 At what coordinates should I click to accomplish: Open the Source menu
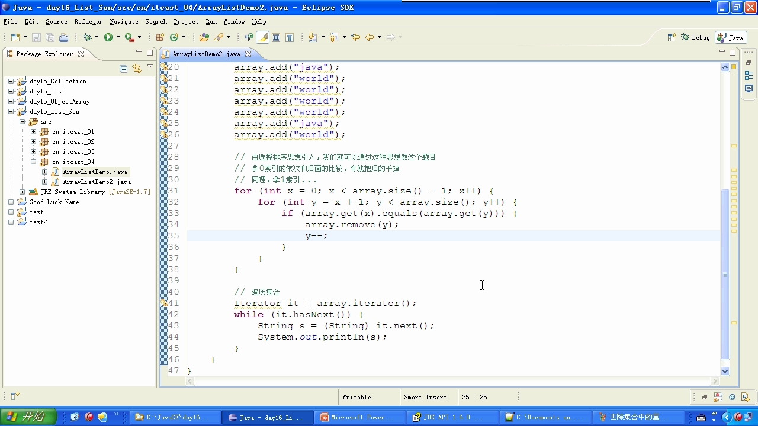click(x=56, y=21)
